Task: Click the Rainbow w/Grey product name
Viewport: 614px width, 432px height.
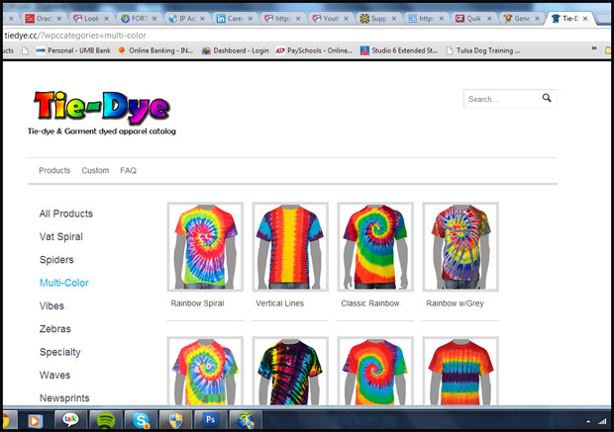Action: [455, 303]
